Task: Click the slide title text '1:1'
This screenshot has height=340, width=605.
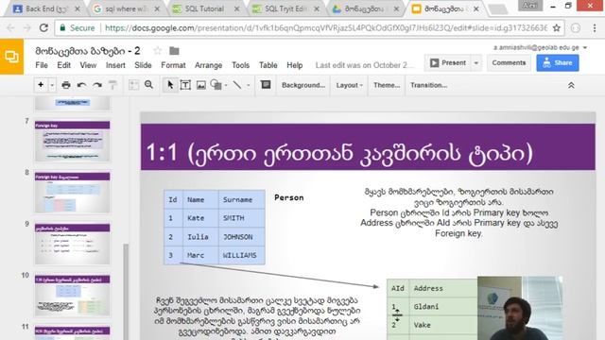Action: (162, 152)
